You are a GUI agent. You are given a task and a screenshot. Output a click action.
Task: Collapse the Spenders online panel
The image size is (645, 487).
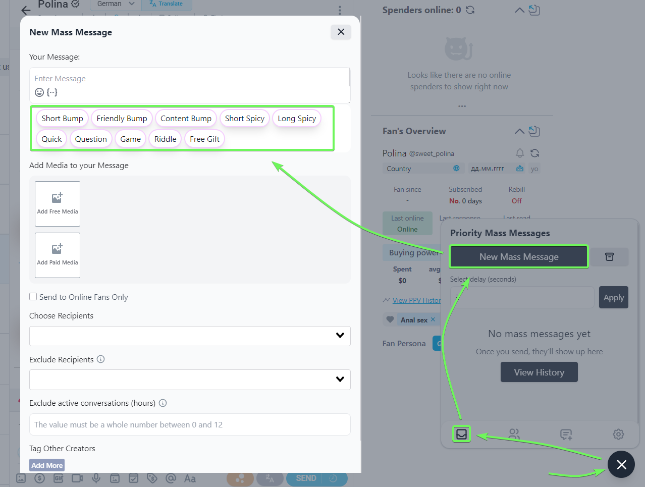tap(519, 10)
